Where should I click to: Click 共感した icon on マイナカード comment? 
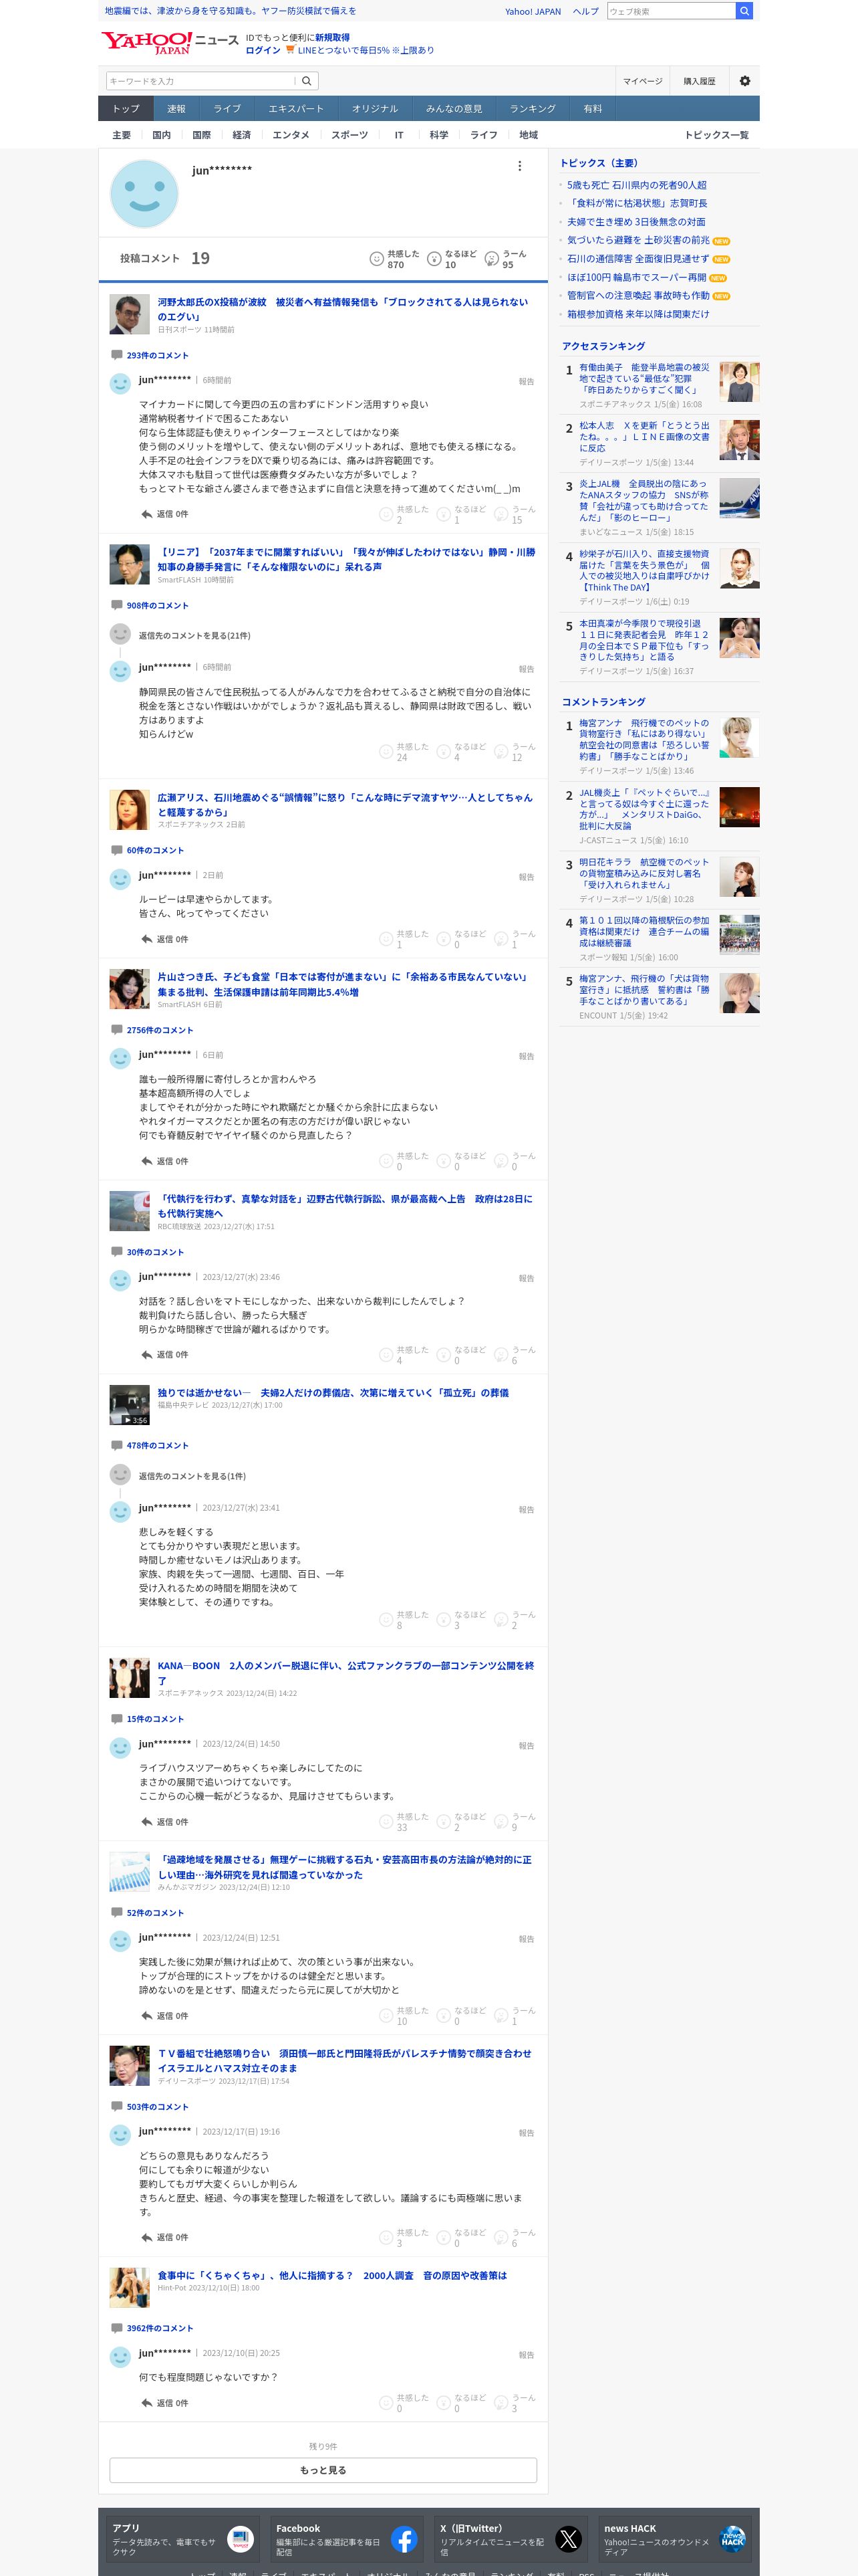point(386,514)
